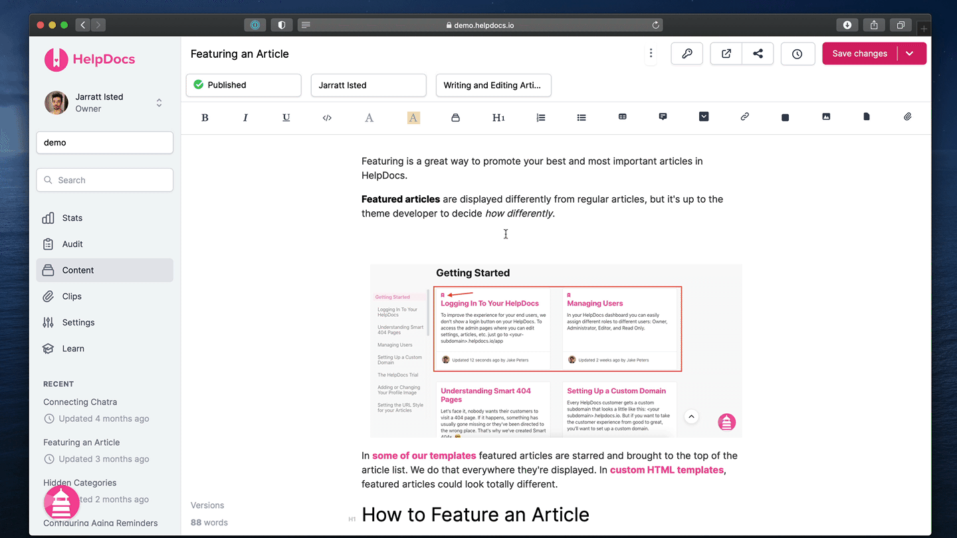Open the Jarratt Isted author dropdown
The image size is (957, 538).
click(368, 85)
